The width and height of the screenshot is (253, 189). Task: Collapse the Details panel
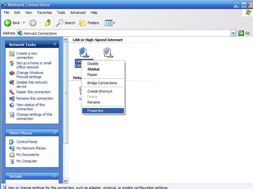click(55, 176)
